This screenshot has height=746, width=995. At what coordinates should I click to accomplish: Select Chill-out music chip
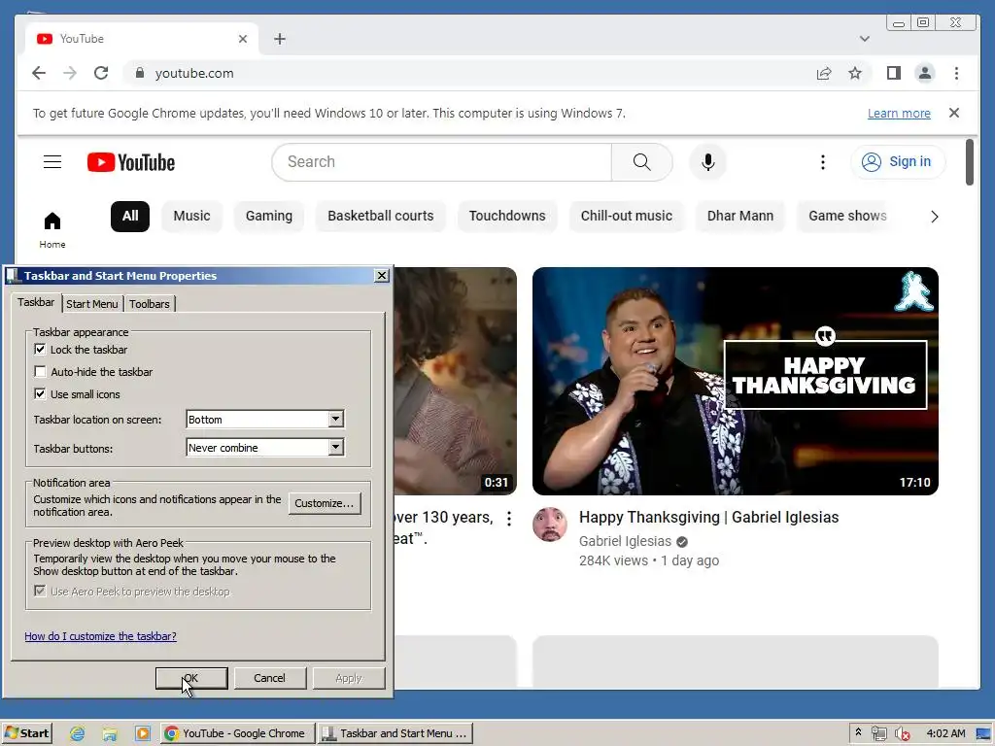click(627, 217)
